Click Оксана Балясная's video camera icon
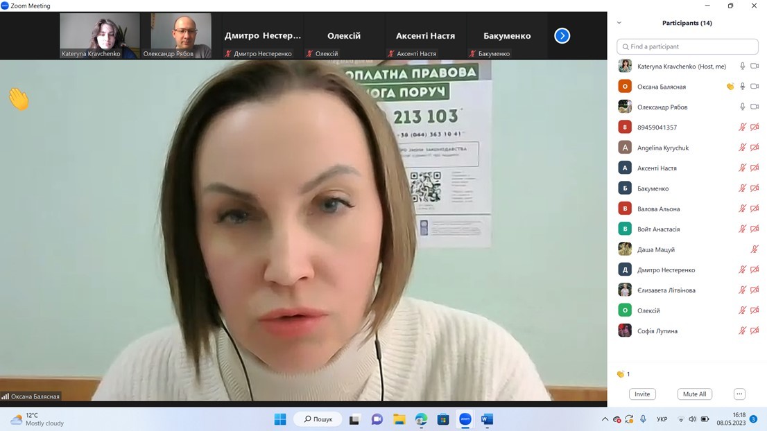Image resolution: width=767 pixels, height=431 pixels. (x=755, y=87)
